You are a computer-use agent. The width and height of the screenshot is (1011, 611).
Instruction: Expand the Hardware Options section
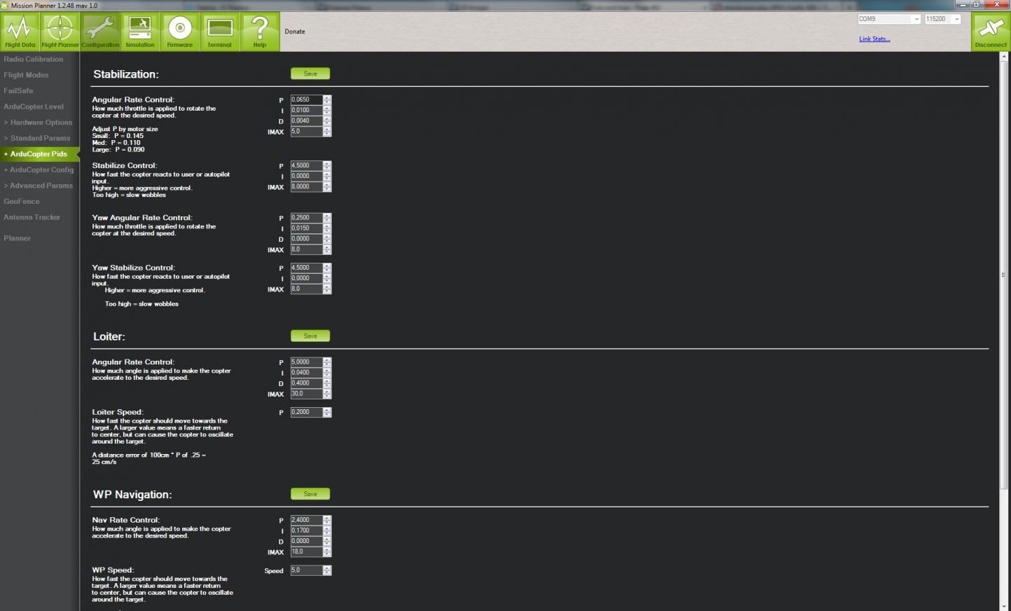pos(38,123)
